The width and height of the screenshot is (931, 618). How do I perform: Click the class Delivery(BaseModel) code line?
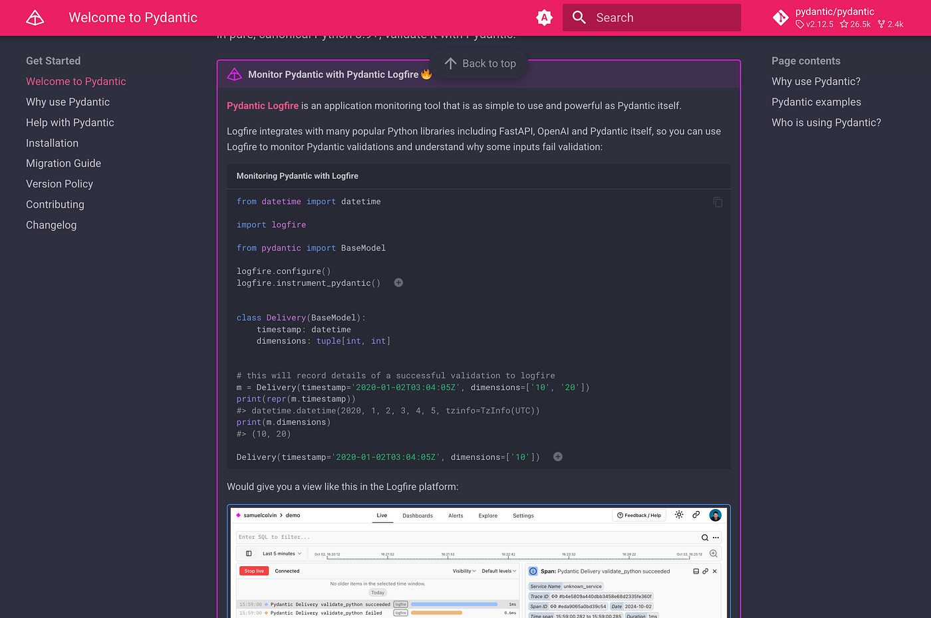point(301,318)
